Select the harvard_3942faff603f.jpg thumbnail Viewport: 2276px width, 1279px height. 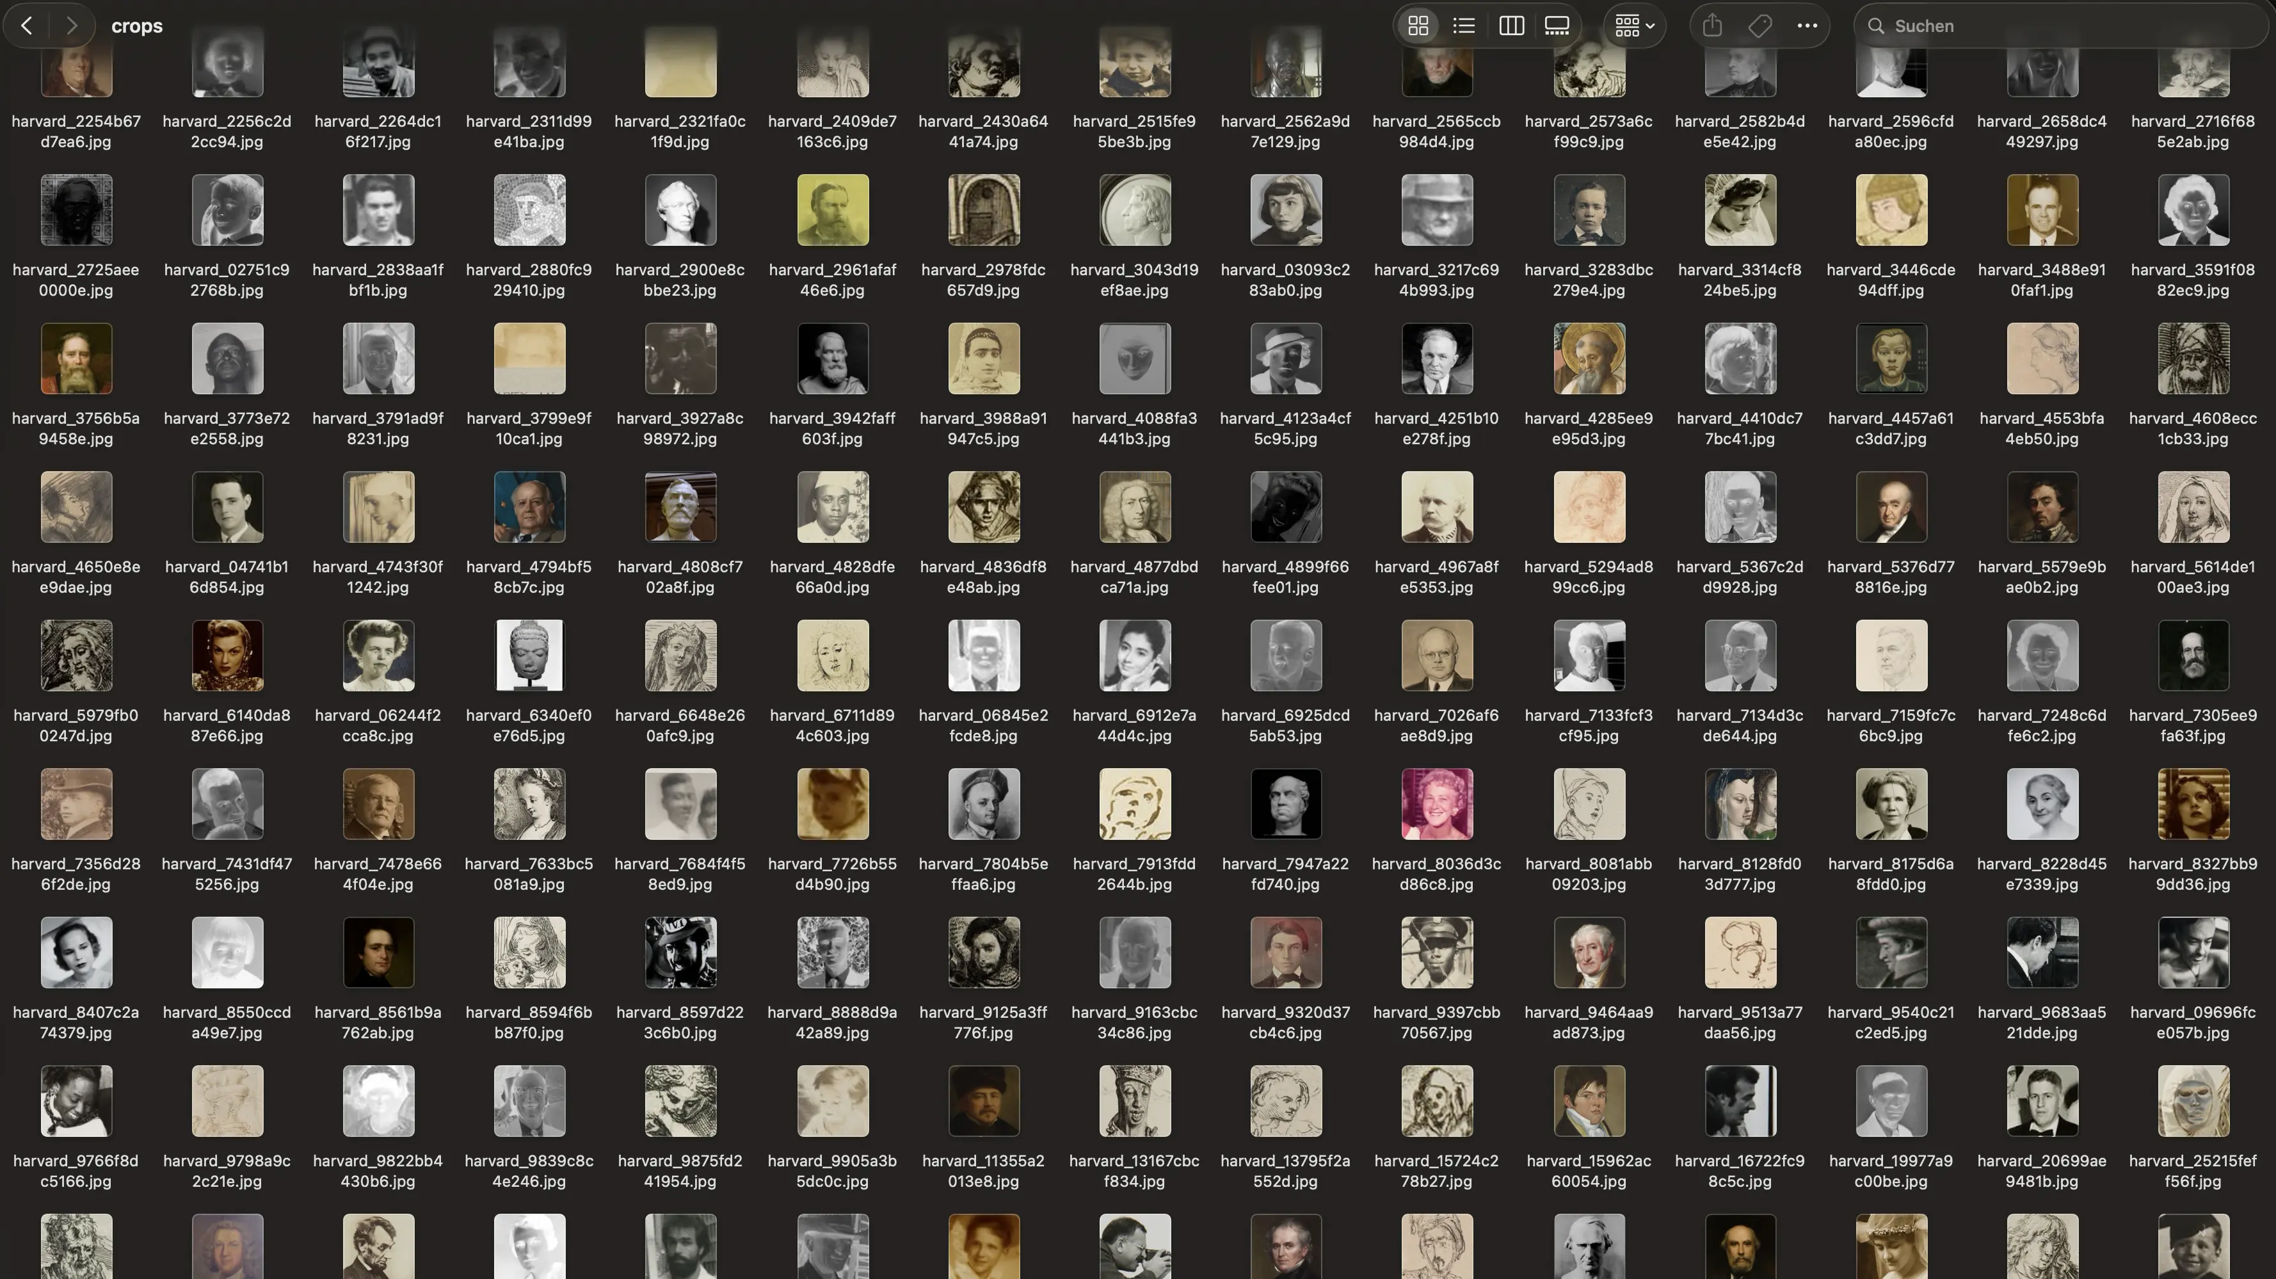(832, 358)
